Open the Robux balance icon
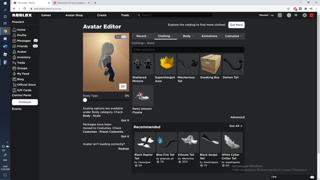 click(289, 15)
